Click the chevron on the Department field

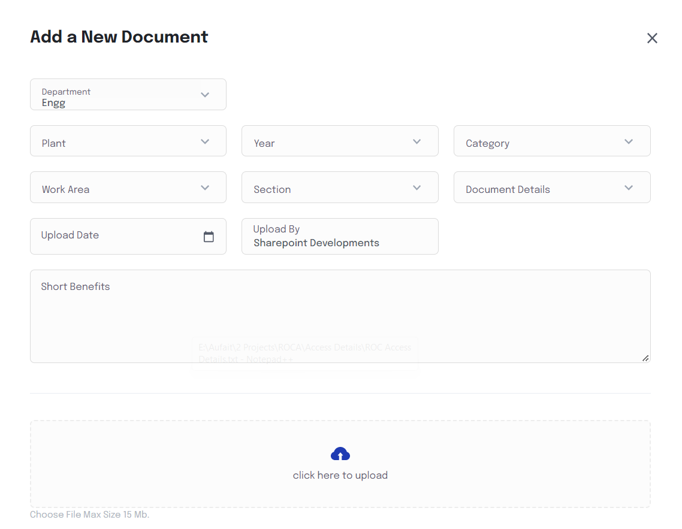(204, 95)
